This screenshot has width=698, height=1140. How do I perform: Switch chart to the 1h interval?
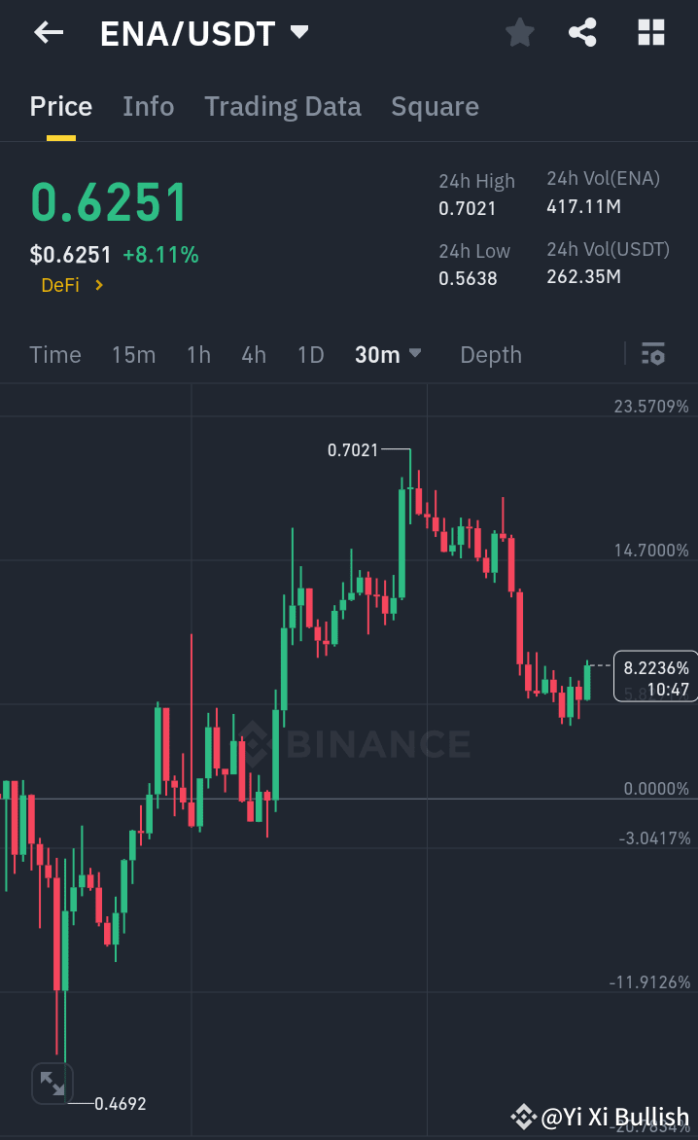[x=198, y=354]
